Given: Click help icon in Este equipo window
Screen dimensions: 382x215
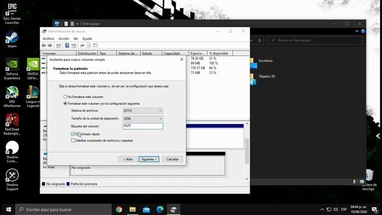Looking at the screenshot, I should click(x=363, y=31).
